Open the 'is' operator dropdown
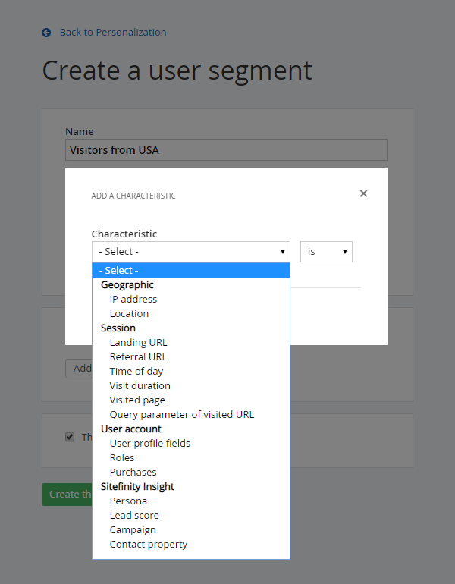The width and height of the screenshot is (455, 584). tap(326, 252)
